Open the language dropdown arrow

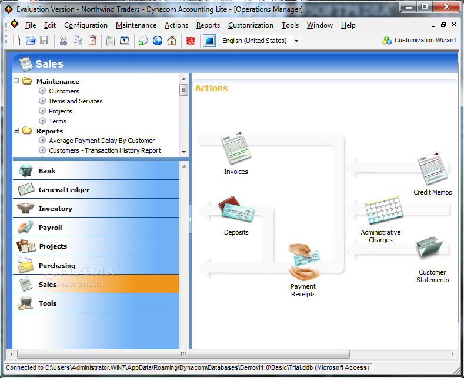(296, 41)
